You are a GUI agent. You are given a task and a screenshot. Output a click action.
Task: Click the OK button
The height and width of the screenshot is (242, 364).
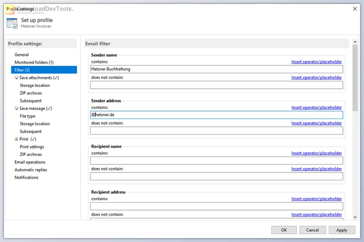tap(284, 230)
